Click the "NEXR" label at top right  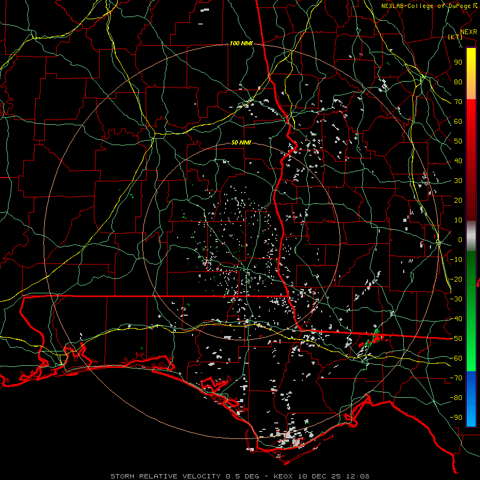(468, 32)
